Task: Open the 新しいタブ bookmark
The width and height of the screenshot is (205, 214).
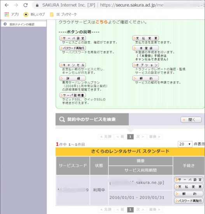Action: pos(34,14)
